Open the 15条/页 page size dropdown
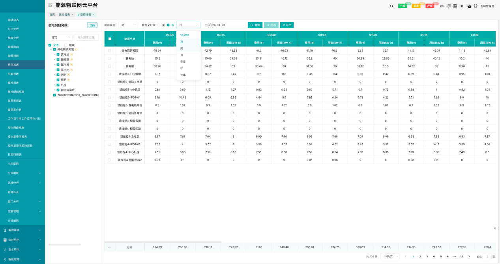This screenshot has width=500, height=264. [390, 257]
